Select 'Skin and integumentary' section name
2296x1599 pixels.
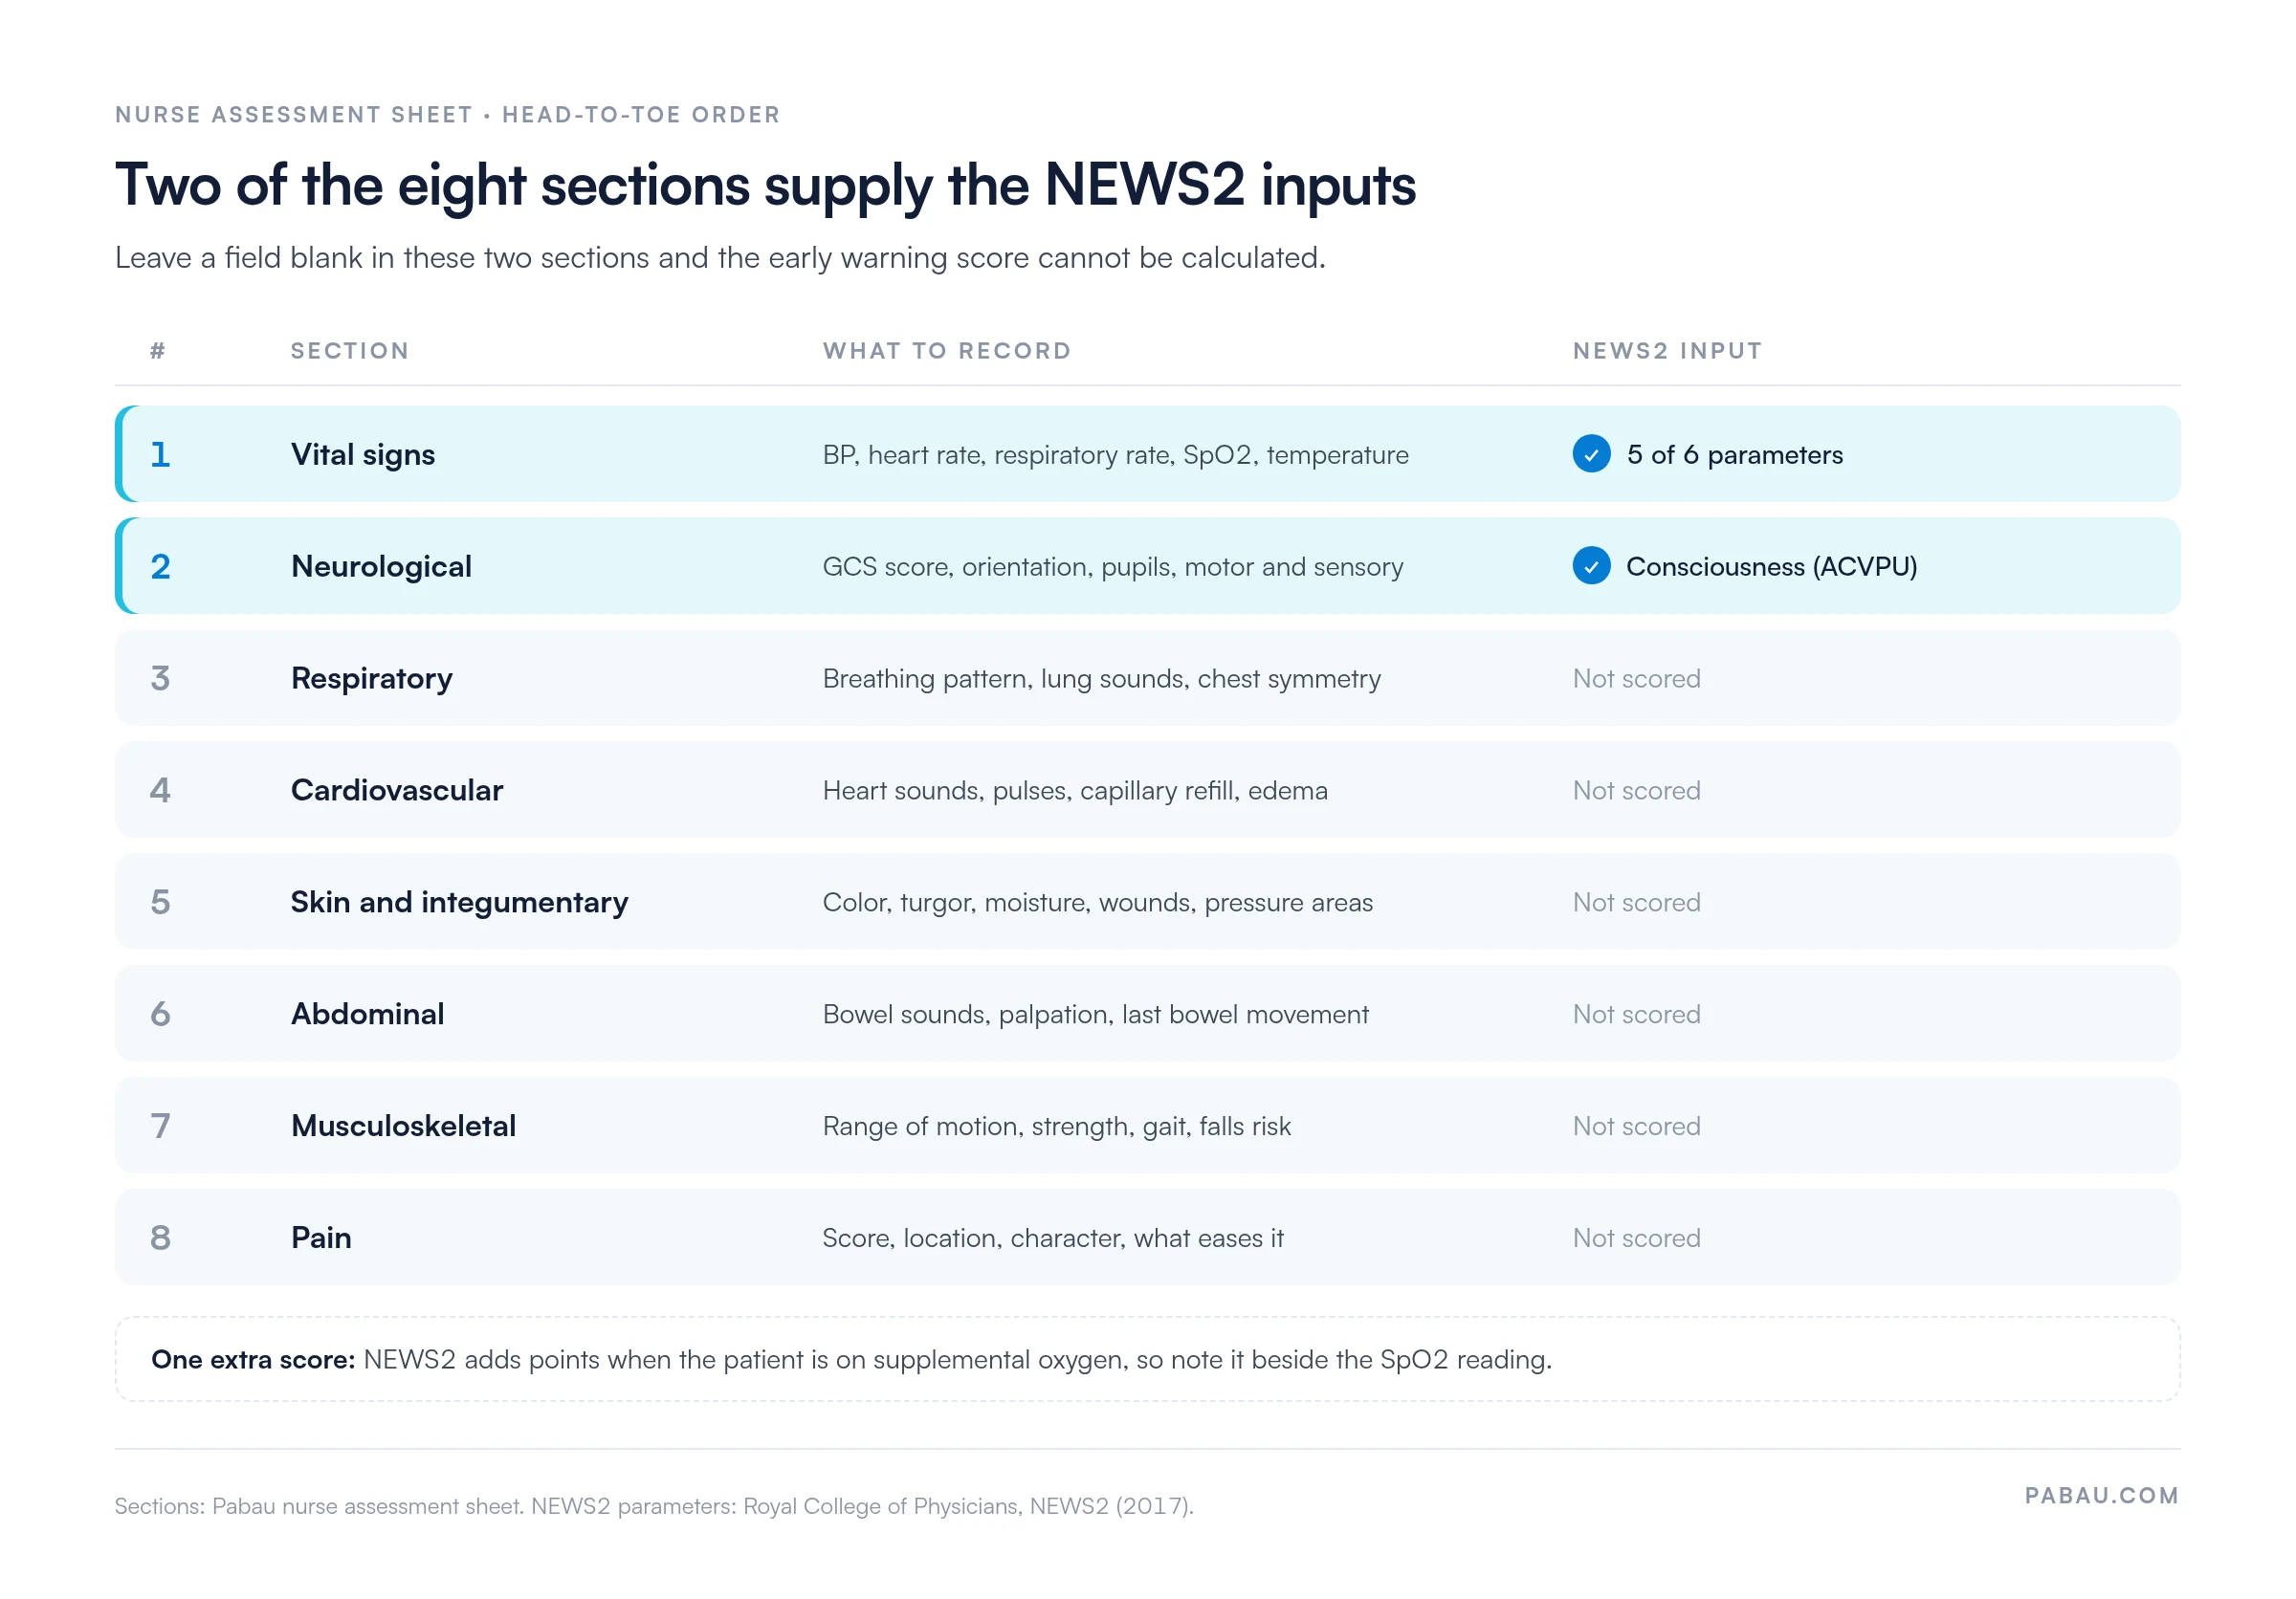[460, 903]
